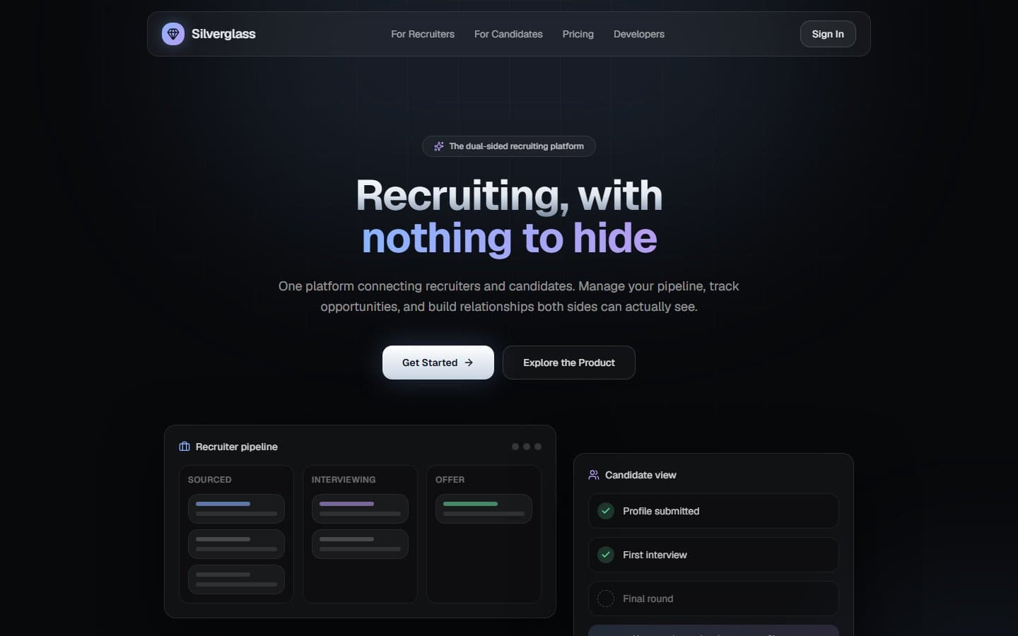The height and width of the screenshot is (636, 1018).
Task: Click the "Recruiting, with" headline text
Action: 509,195
